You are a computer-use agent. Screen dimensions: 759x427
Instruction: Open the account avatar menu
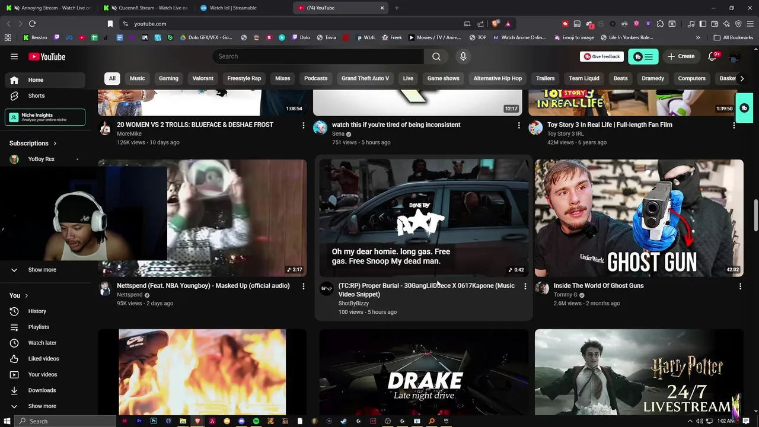click(x=734, y=56)
